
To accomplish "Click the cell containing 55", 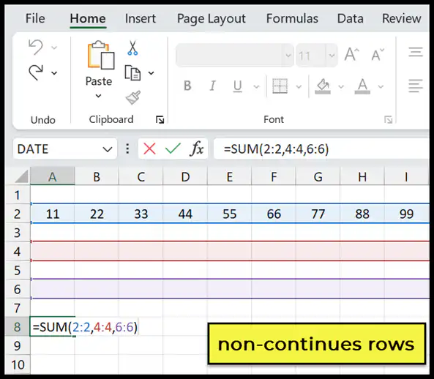I will click(x=230, y=214).
